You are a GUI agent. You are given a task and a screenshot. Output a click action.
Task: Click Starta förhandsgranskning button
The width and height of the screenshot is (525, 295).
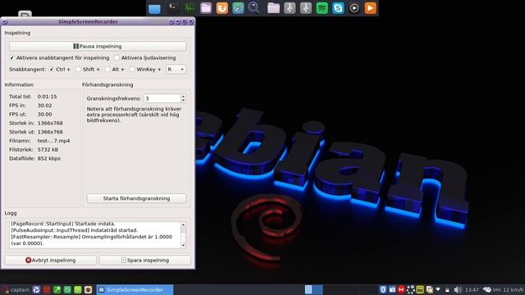(136, 198)
